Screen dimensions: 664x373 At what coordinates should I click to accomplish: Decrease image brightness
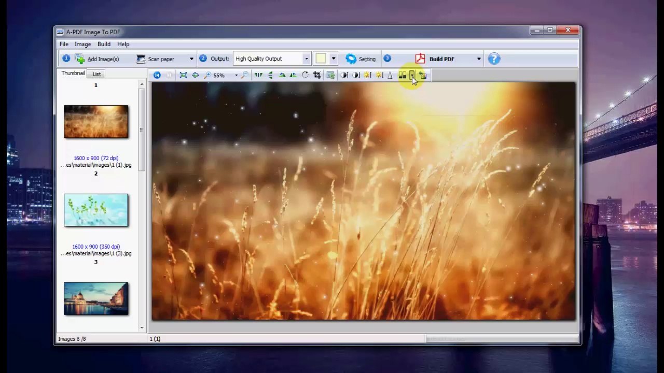tap(379, 76)
